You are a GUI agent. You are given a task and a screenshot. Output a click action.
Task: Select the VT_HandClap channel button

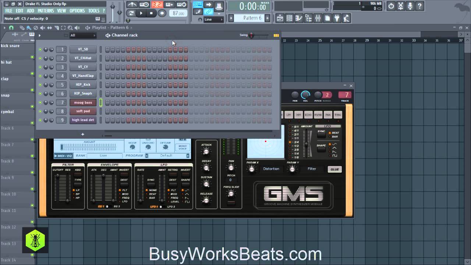(x=83, y=76)
